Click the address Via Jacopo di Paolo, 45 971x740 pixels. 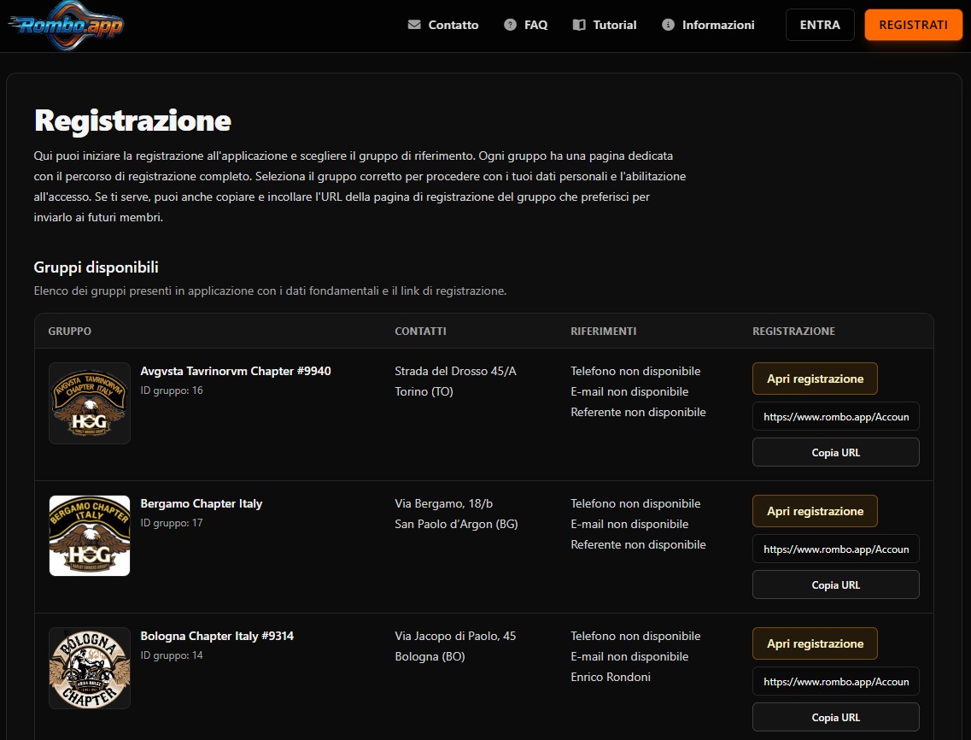pyautogui.click(x=455, y=637)
